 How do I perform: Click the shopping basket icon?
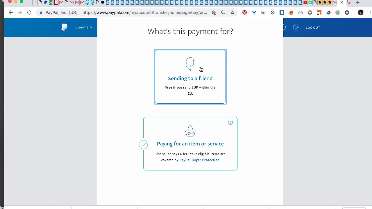[190, 131]
